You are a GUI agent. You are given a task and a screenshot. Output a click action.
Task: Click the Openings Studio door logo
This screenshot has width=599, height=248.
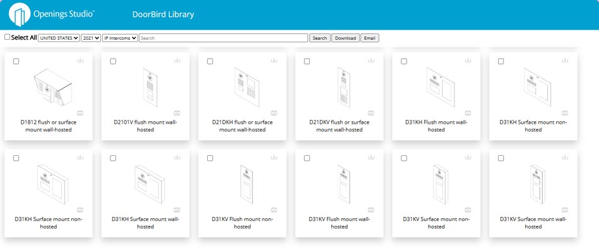coord(19,15)
